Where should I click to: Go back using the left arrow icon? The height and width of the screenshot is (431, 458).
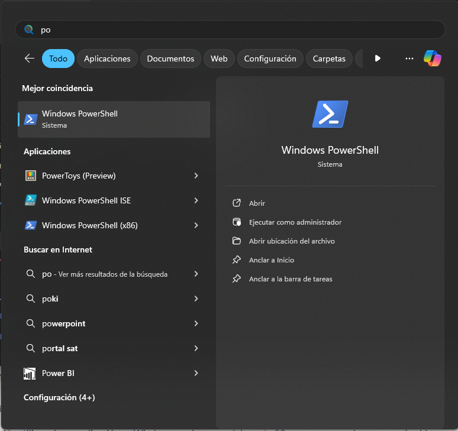point(30,59)
